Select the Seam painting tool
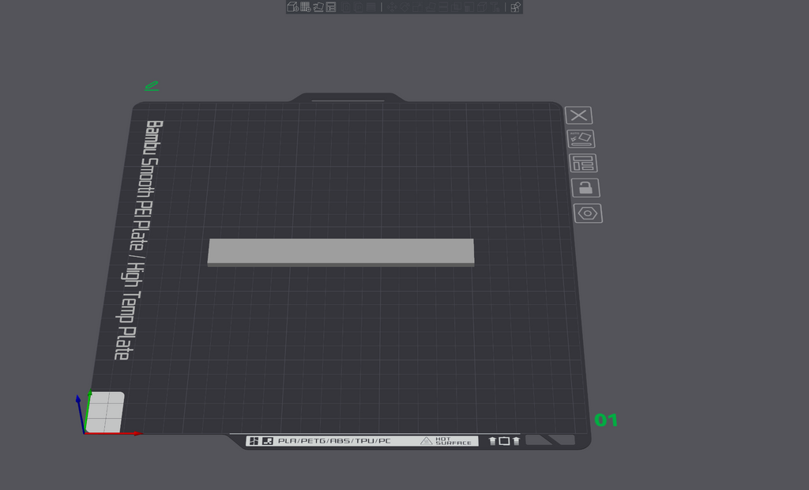 tap(482, 6)
